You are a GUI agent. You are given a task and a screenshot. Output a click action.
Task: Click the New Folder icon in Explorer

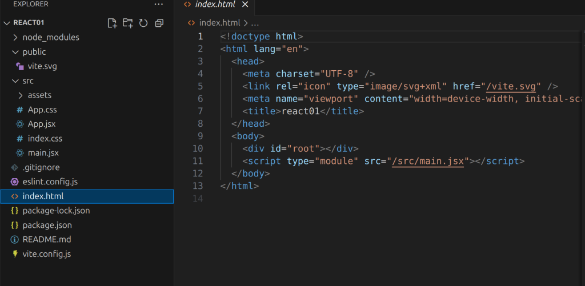128,23
